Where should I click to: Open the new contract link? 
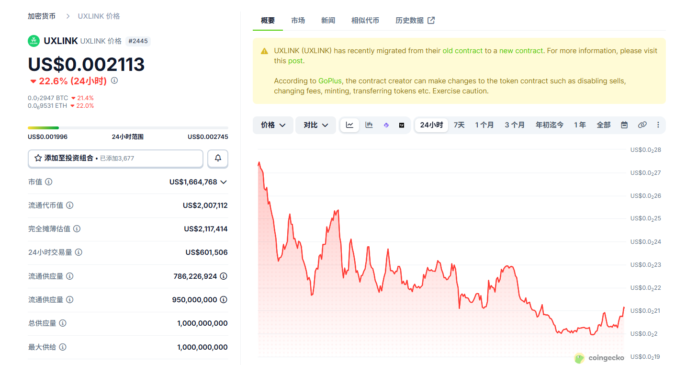pos(521,51)
